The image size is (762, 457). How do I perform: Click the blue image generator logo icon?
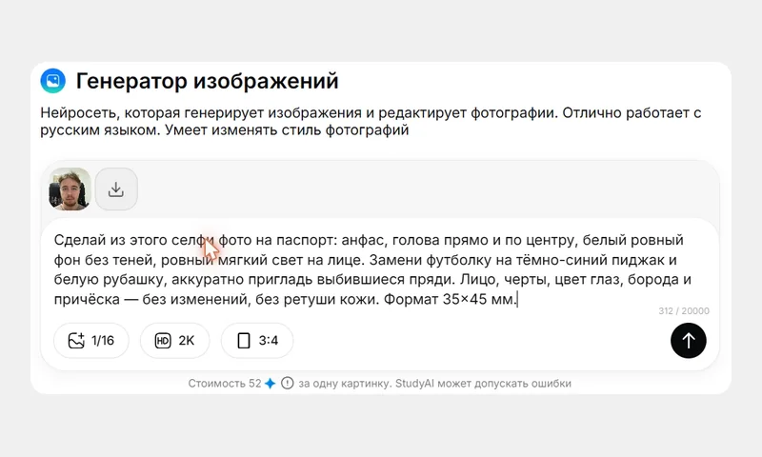coord(53,81)
